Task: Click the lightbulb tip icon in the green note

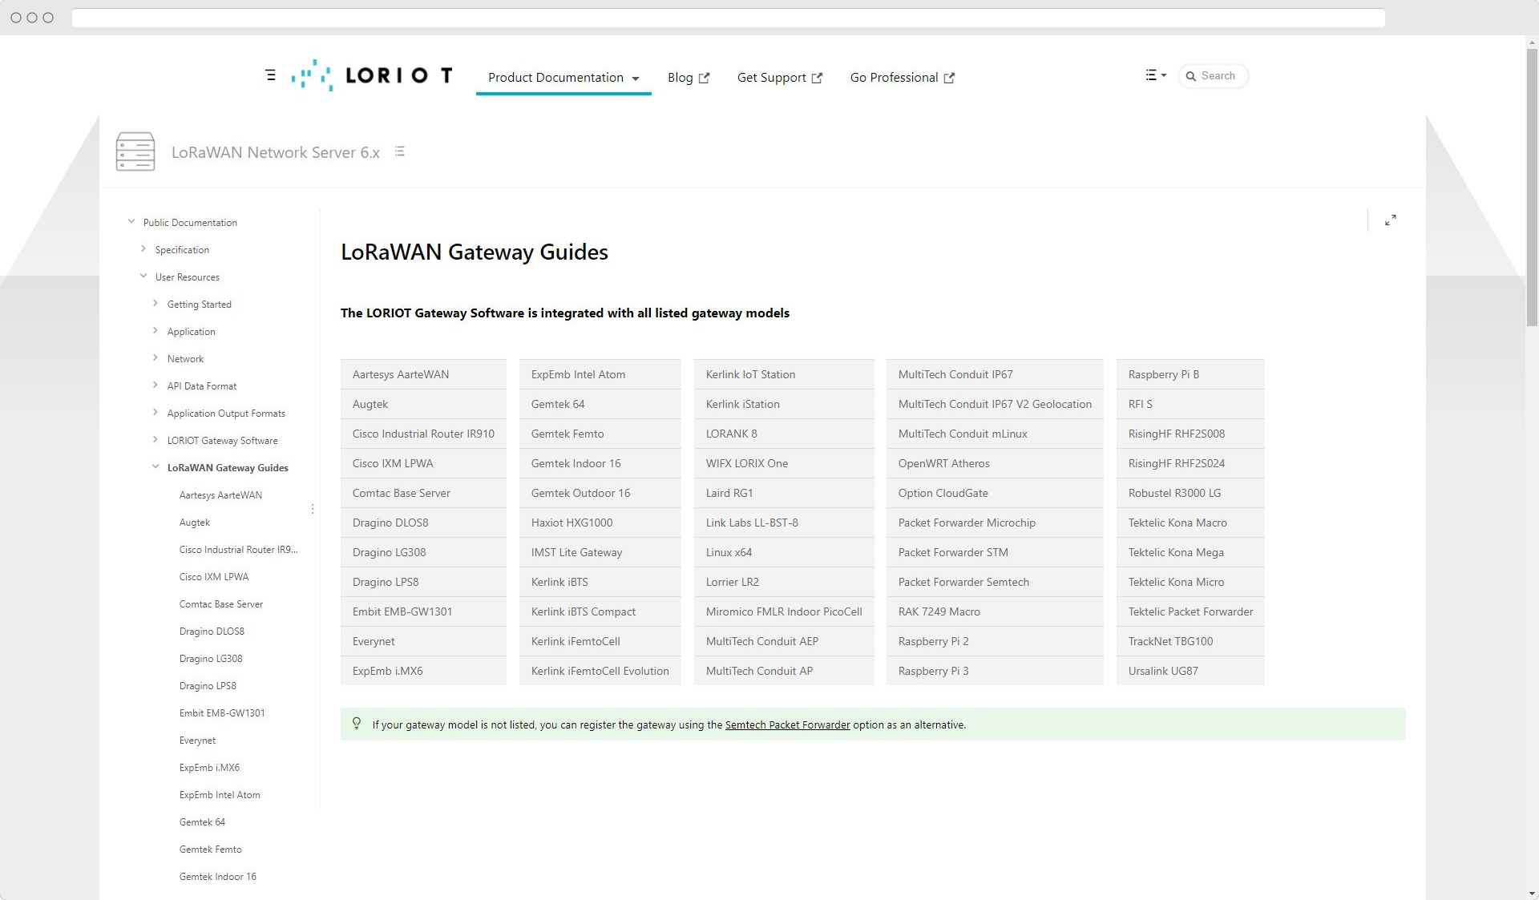Action: point(357,724)
